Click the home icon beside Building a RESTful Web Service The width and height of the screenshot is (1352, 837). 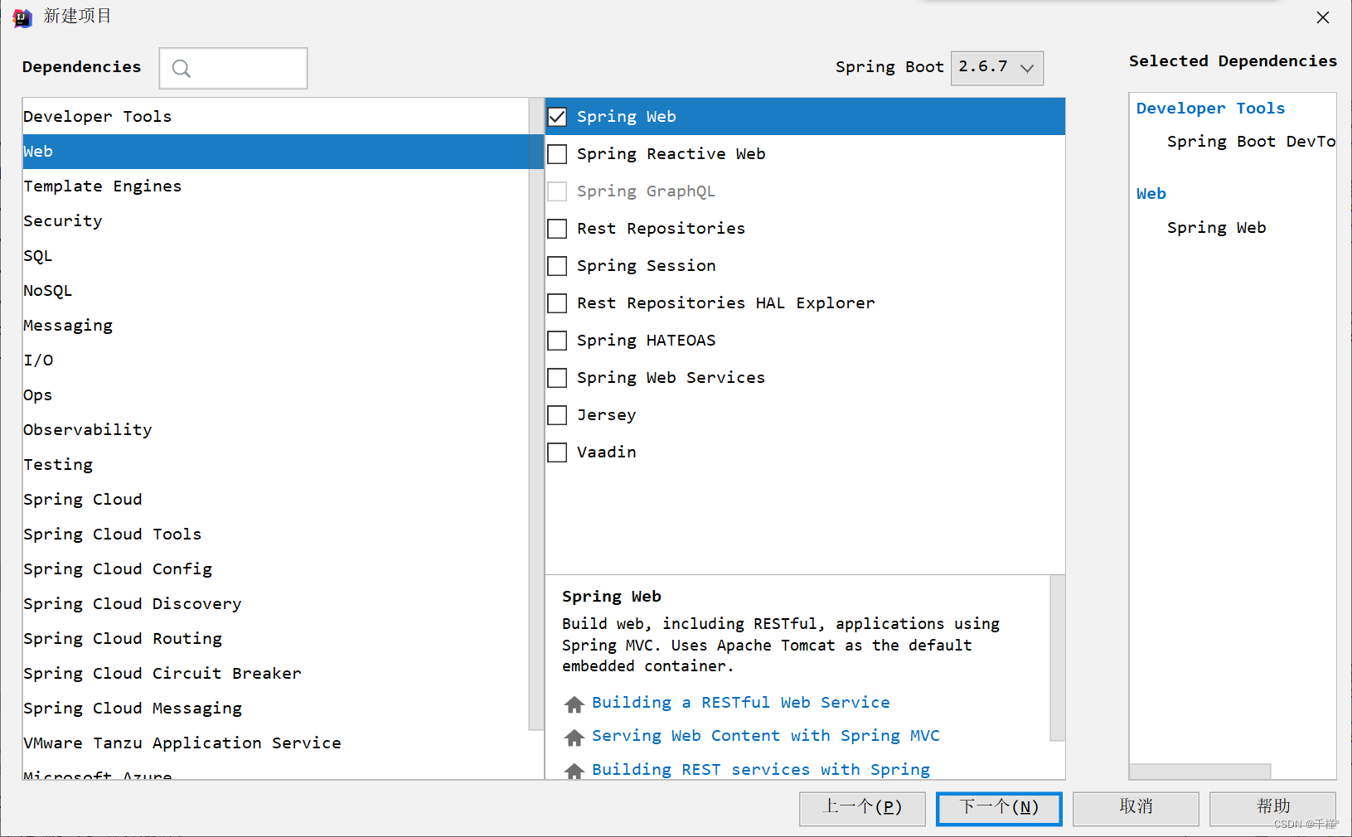coord(574,704)
